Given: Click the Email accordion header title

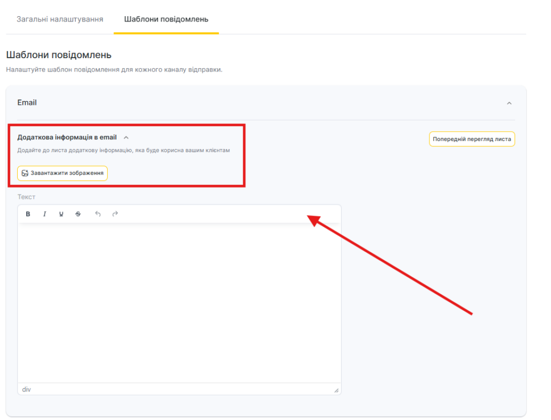Looking at the screenshot, I should click(27, 103).
